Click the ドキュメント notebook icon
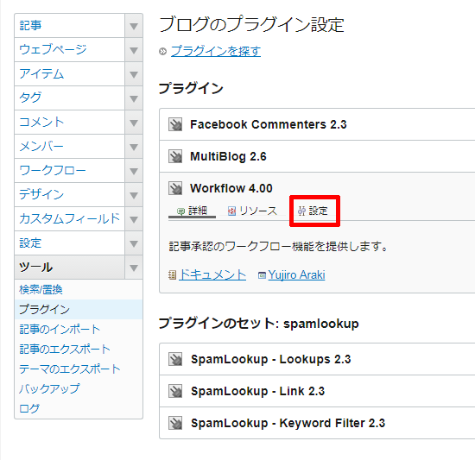The height and width of the screenshot is (460, 475). tap(172, 275)
